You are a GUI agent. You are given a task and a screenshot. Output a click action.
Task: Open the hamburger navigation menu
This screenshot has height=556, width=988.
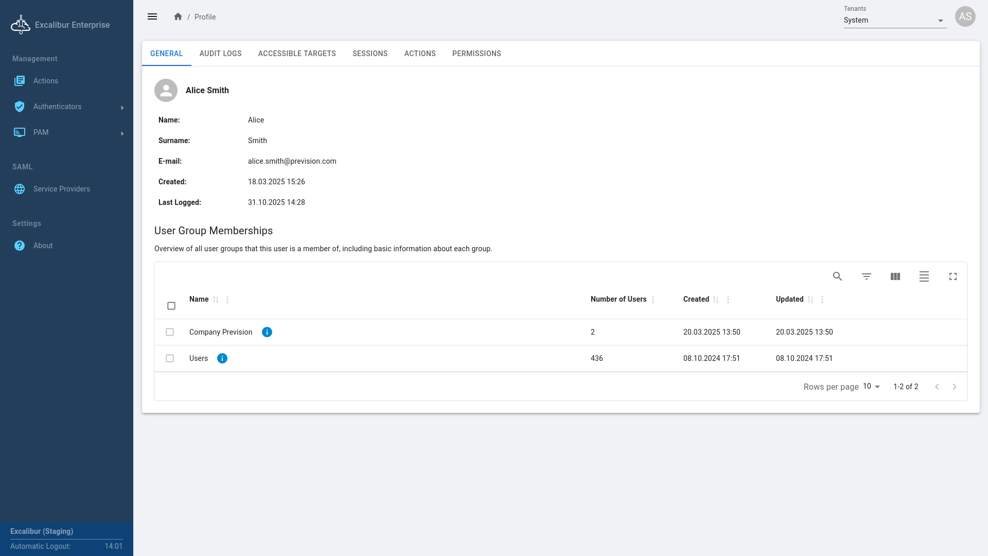point(152,16)
